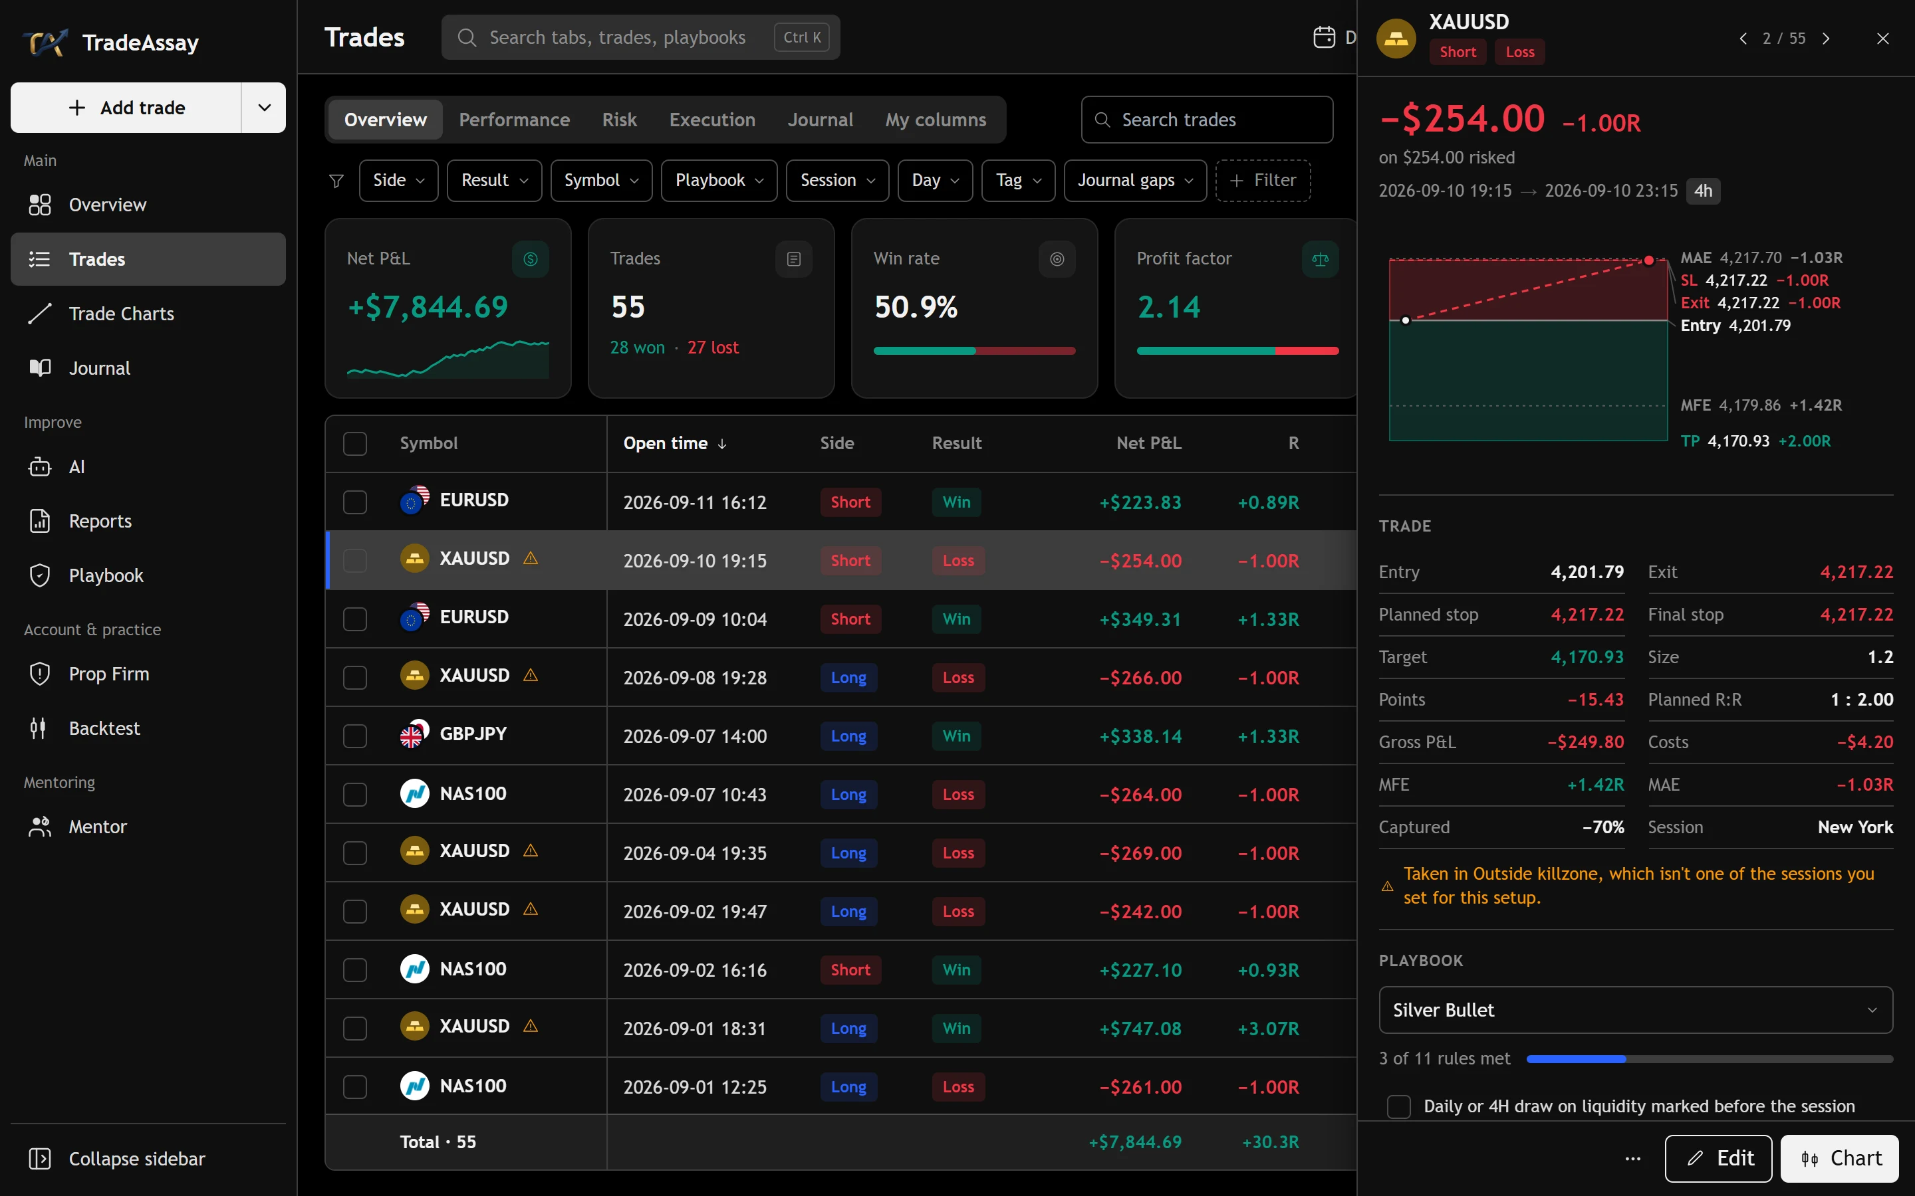
Task: Toggle the select-all checkbox in table header
Action: [355, 444]
